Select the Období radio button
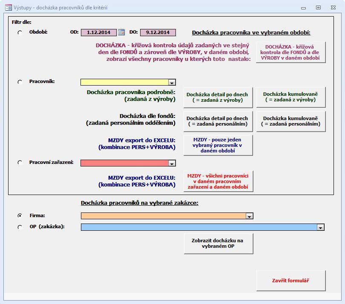 pos(20,32)
